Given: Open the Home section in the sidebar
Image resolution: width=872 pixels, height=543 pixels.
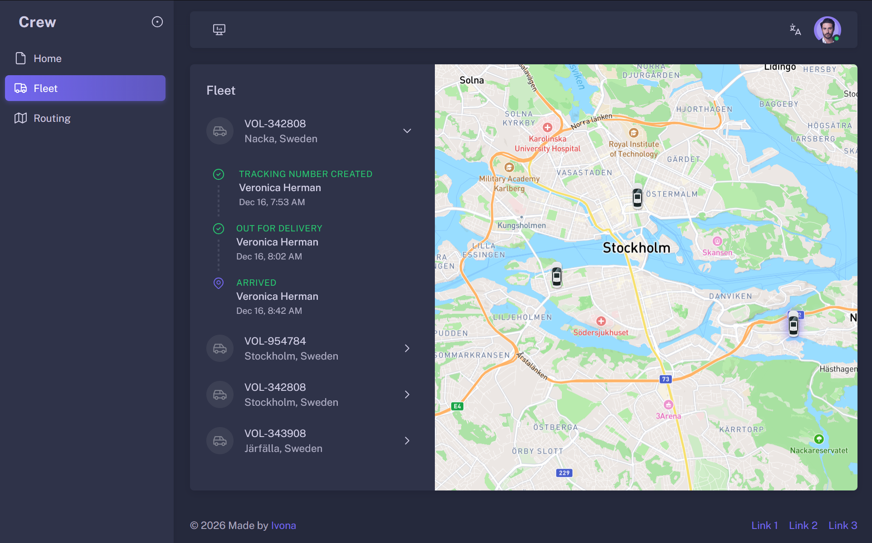Looking at the screenshot, I should coord(47,58).
